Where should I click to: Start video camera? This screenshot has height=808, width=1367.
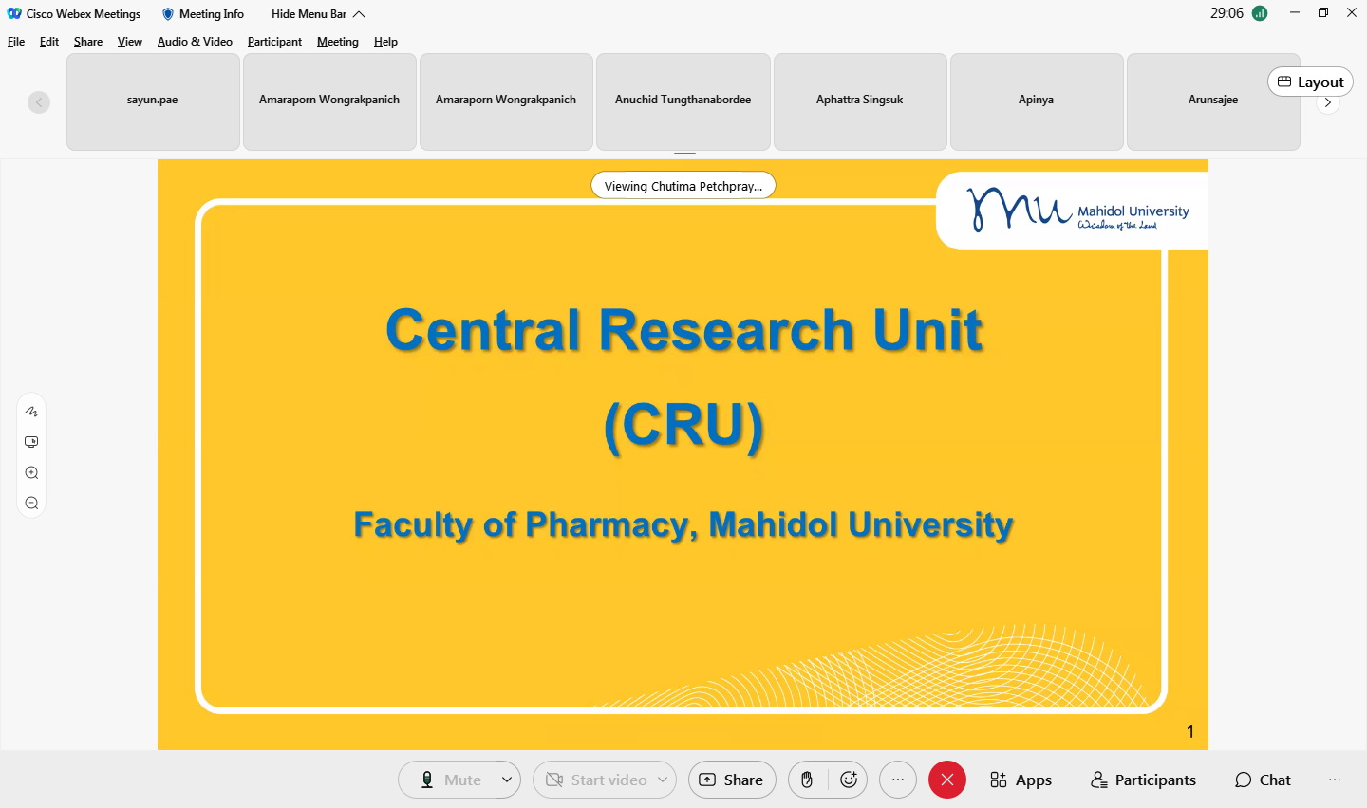click(596, 780)
